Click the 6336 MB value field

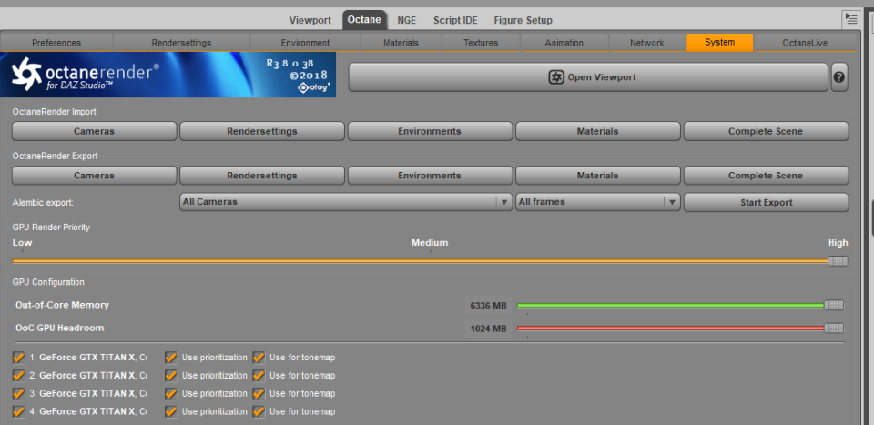pyautogui.click(x=488, y=306)
